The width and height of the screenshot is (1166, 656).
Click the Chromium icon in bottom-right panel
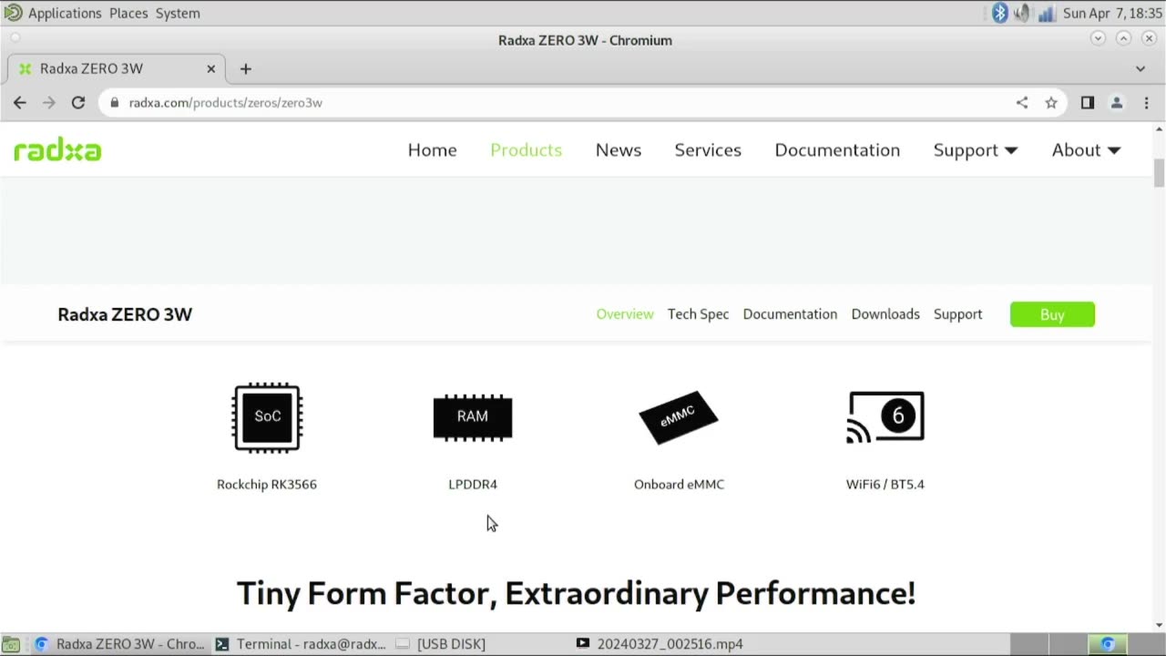click(1108, 644)
